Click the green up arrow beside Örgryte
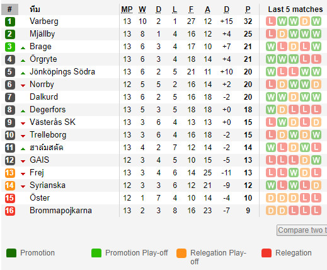Screen dimensions: 327x270 [23, 61]
